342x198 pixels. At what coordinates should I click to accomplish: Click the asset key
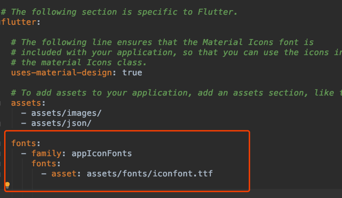(64, 174)
